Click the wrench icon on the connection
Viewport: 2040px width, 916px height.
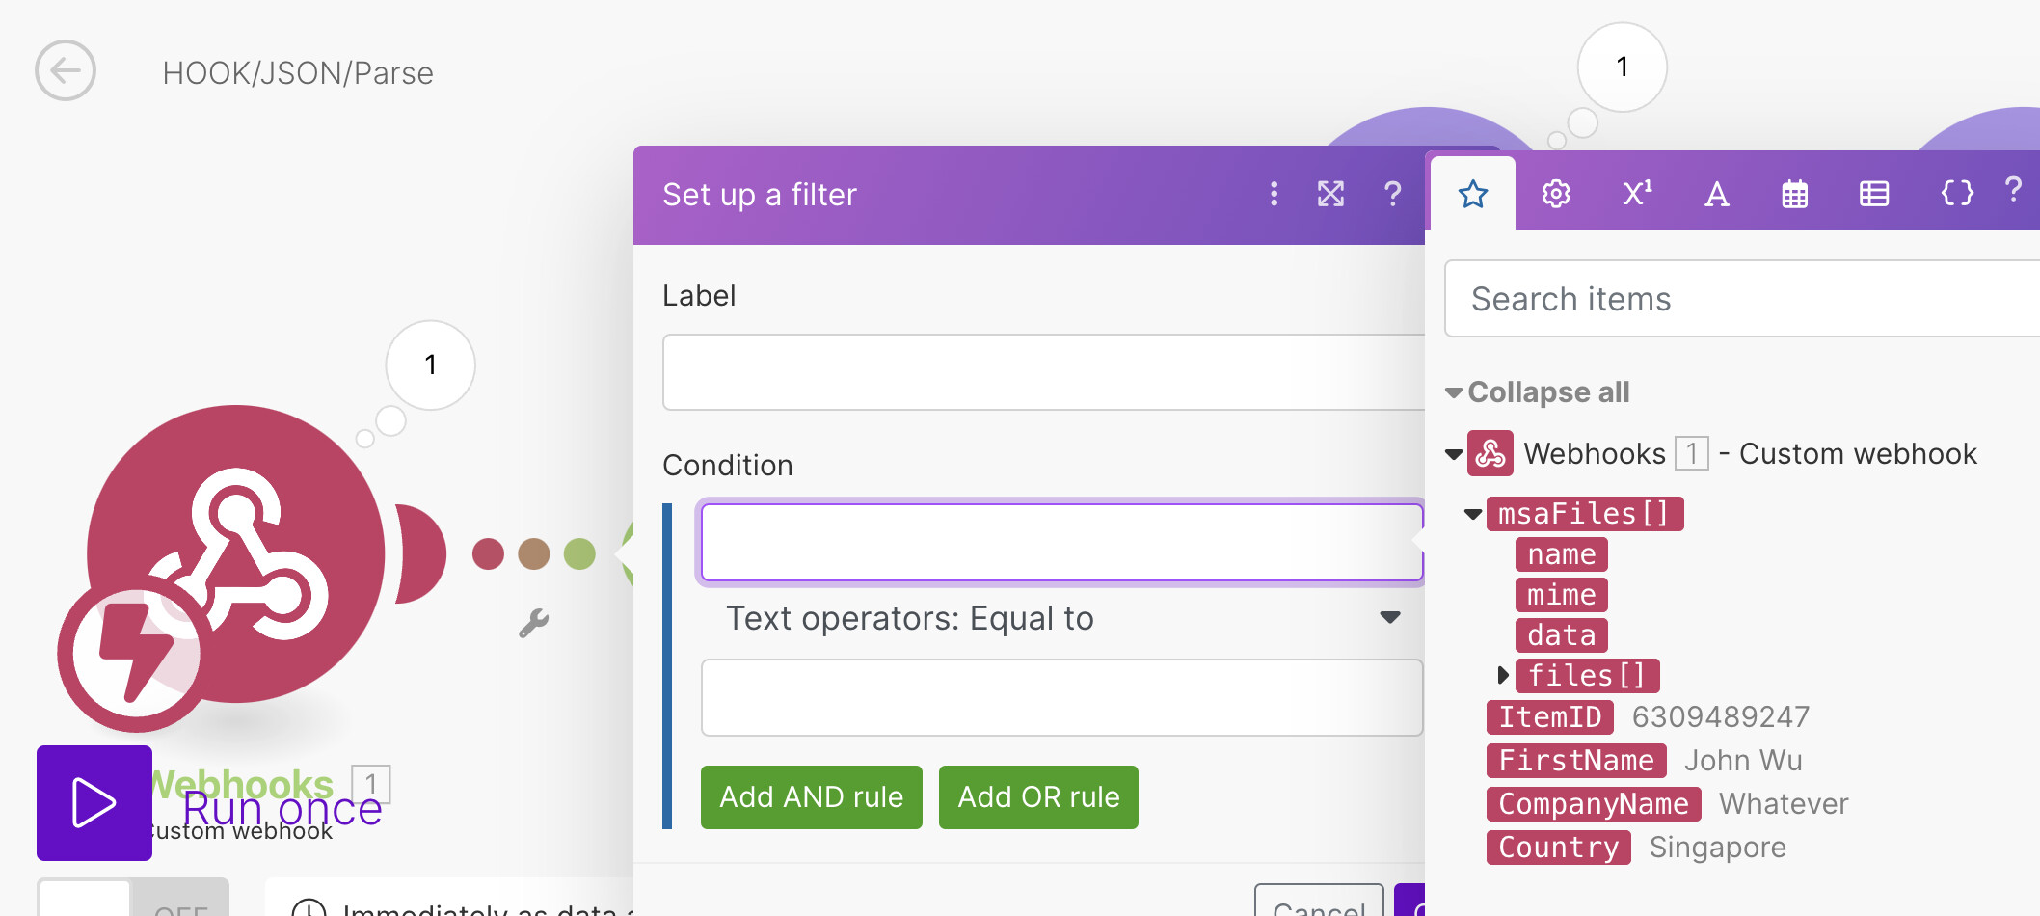(x=533, y=624)
